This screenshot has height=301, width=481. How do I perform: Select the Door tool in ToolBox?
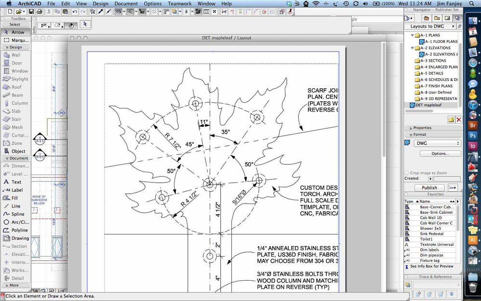coord(15,63)
